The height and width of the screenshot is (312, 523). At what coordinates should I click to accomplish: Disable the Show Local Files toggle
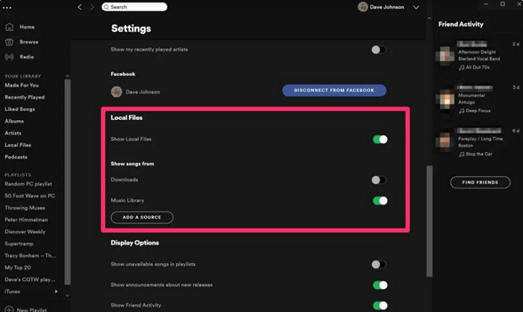coord(379,139)
